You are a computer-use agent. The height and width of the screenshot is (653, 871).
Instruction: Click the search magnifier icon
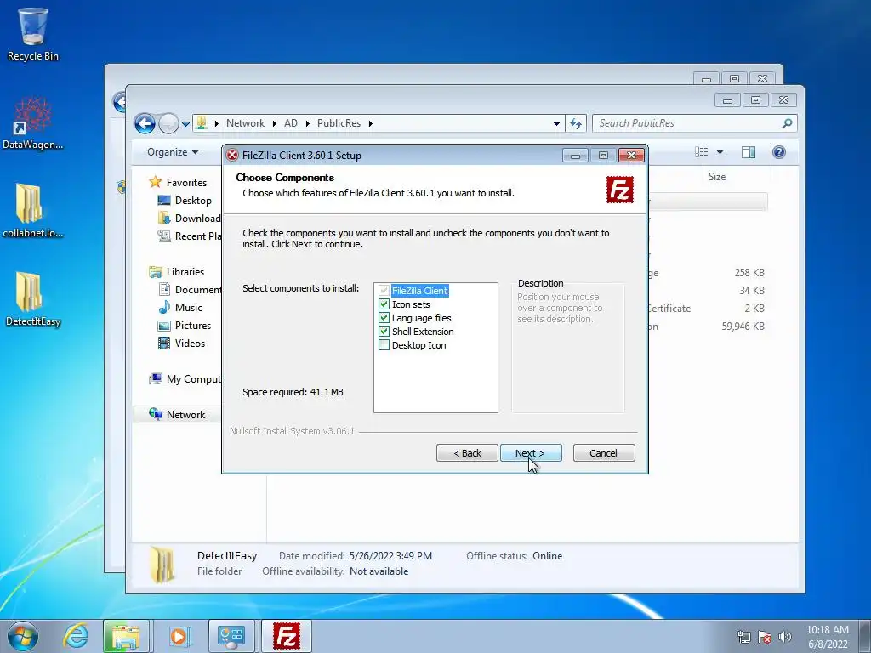coord(787,123)
